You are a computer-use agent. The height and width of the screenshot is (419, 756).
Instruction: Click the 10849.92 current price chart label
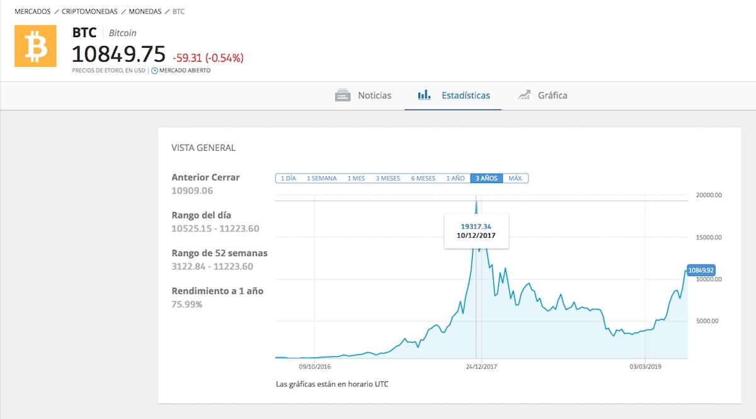[x=701, y=270]
